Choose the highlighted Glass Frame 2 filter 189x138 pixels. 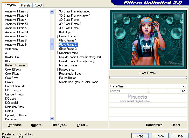pos(68,45)
